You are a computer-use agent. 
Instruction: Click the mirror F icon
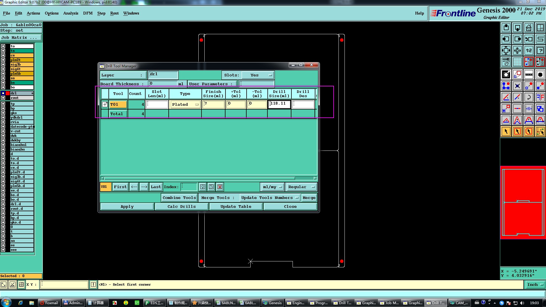tap(540, 97)
